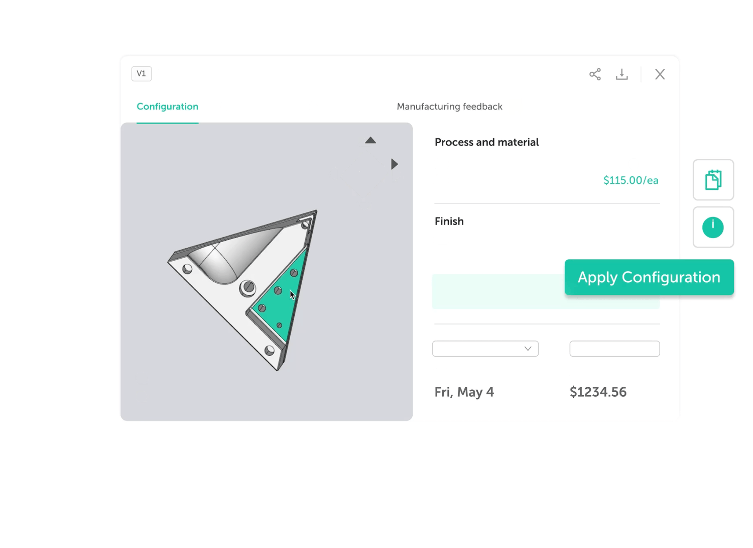Click the $1234.56 total price
The image size is (753, 548).
tap(598, 392)
